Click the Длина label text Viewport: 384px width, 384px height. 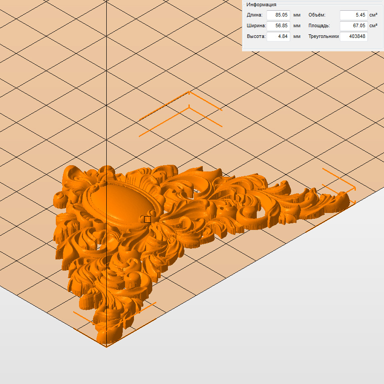255,15
